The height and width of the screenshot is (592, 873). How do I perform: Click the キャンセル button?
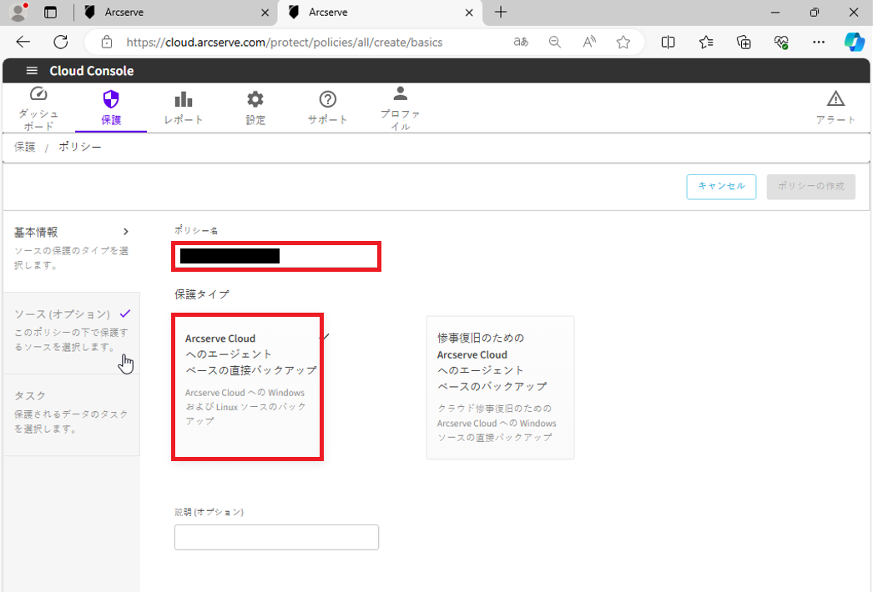pos(721,187)
